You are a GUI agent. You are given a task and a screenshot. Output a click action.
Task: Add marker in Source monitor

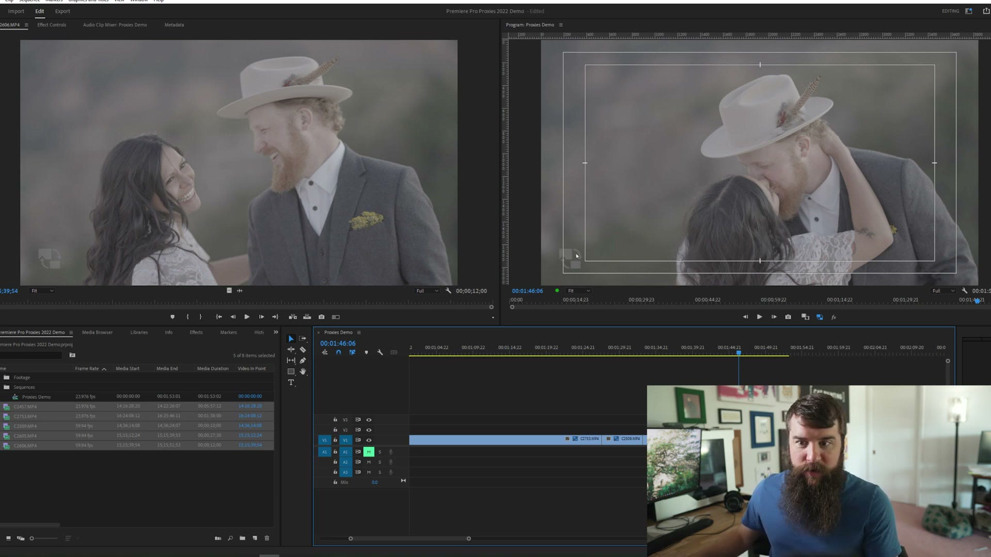point(172,317)
